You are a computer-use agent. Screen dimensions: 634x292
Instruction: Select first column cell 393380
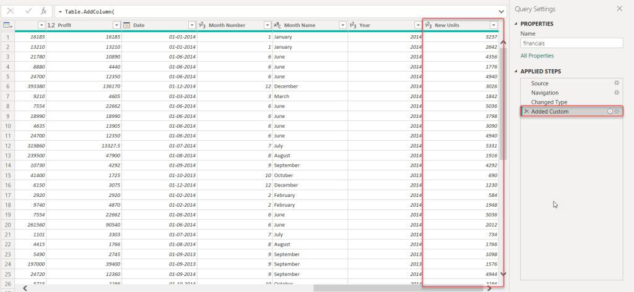tap(31, 86)
